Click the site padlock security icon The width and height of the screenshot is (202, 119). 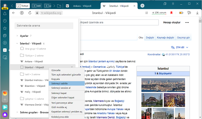(37, 13)
